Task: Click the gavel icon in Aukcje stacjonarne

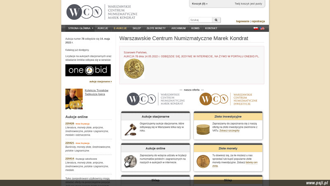Action: 130,129
